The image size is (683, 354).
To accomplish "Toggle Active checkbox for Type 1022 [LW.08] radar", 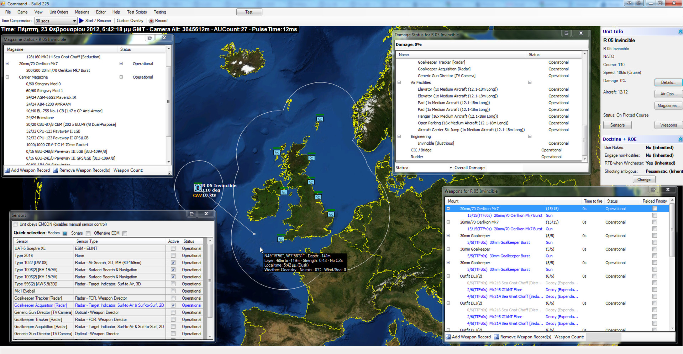I will 173,262.
